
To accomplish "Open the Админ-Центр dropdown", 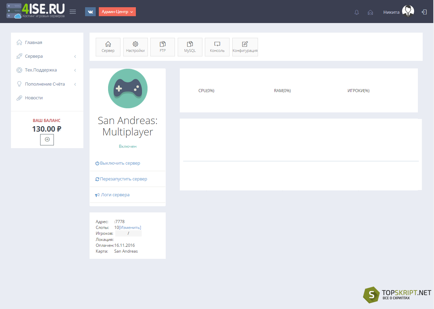I will [117, 12].
